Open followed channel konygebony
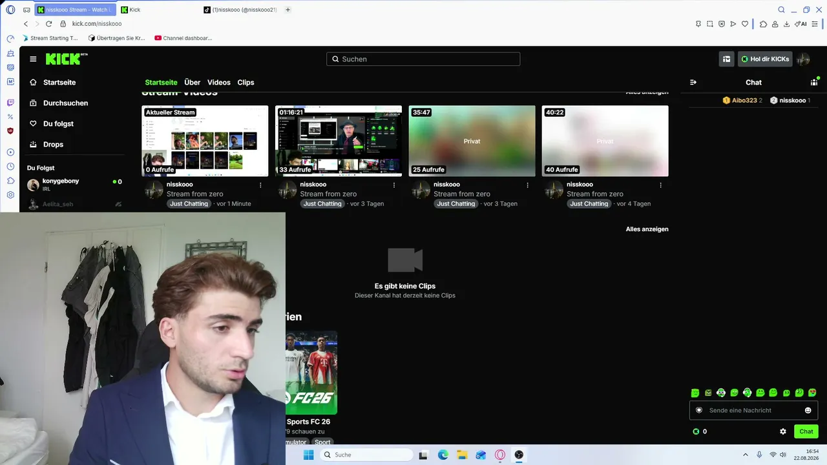827x465 pixels. pyautogui.click(x=74, y=185)
